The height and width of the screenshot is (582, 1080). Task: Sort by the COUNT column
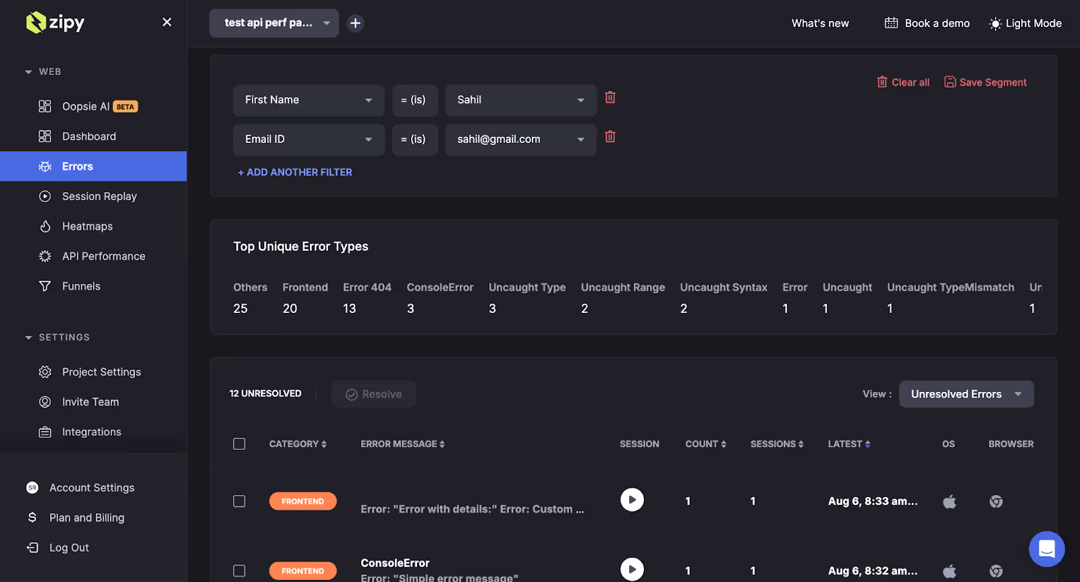click(705, 444)
